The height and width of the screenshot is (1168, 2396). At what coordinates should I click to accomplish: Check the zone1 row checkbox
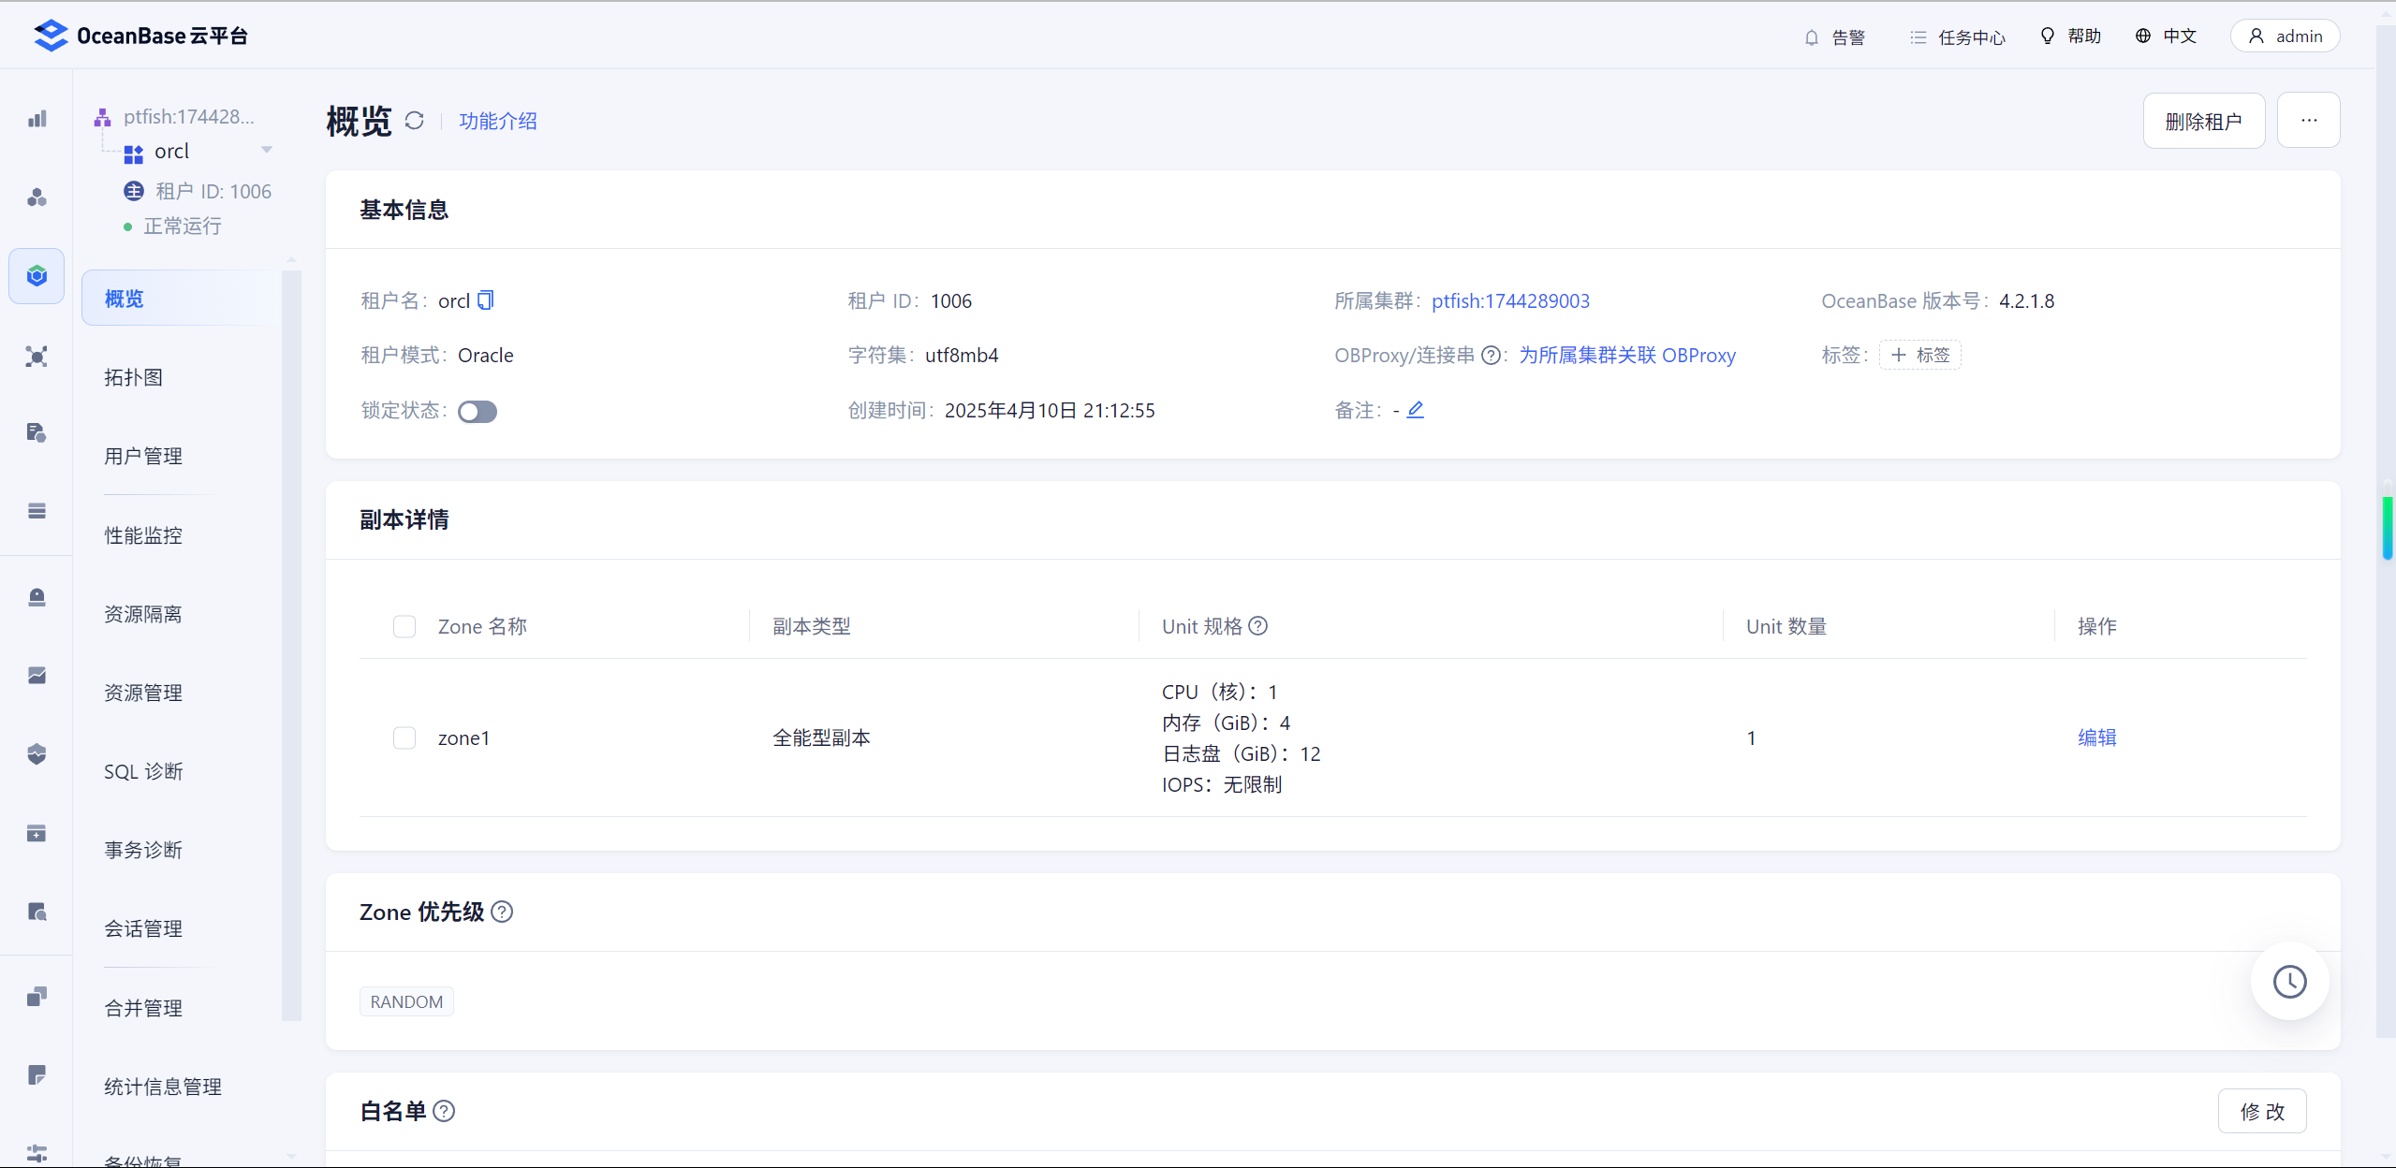click(404, 738)
